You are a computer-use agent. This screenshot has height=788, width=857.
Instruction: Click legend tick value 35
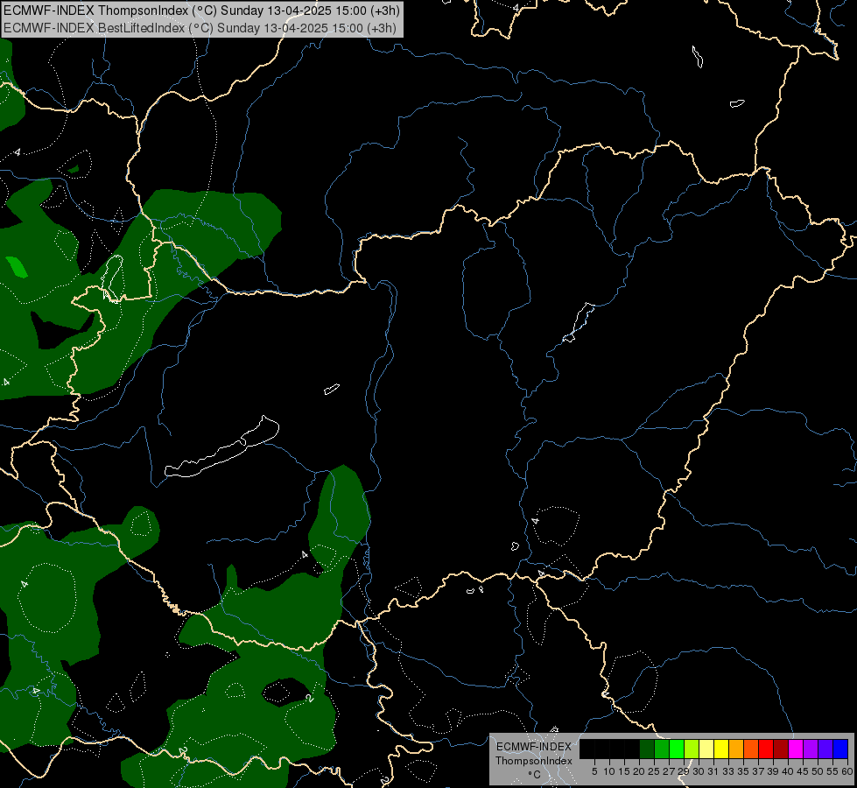(743, 771)
